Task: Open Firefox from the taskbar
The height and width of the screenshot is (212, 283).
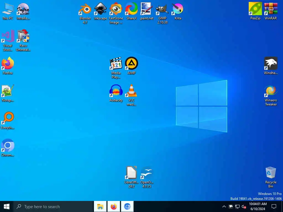Action: coord(114,206)
